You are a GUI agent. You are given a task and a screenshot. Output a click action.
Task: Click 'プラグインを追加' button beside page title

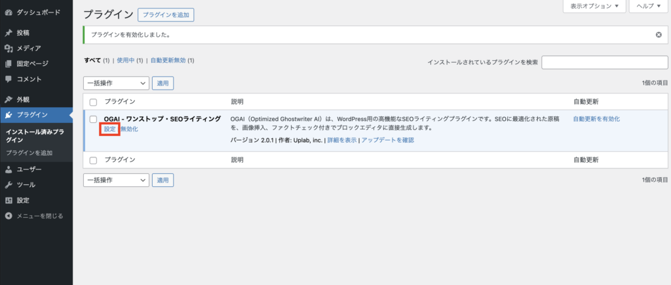166,14
